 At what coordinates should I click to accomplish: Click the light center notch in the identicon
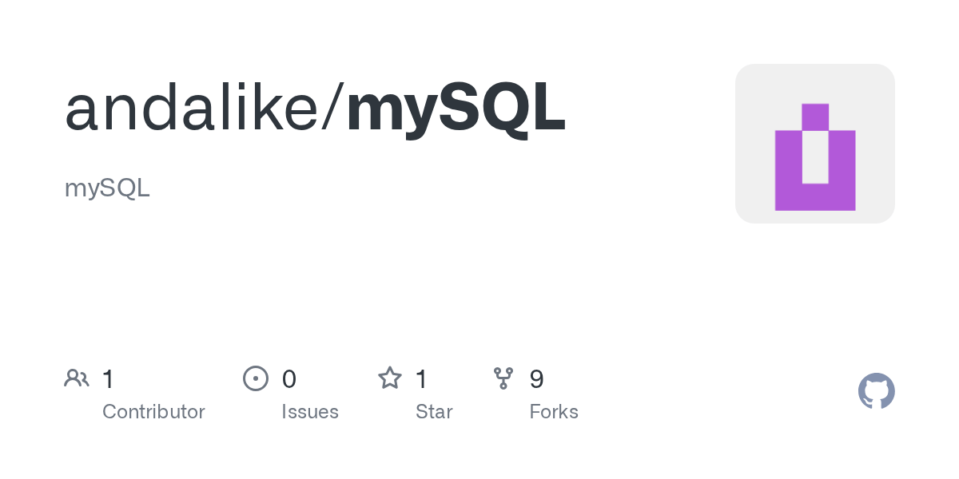click(x=815, y=157)
